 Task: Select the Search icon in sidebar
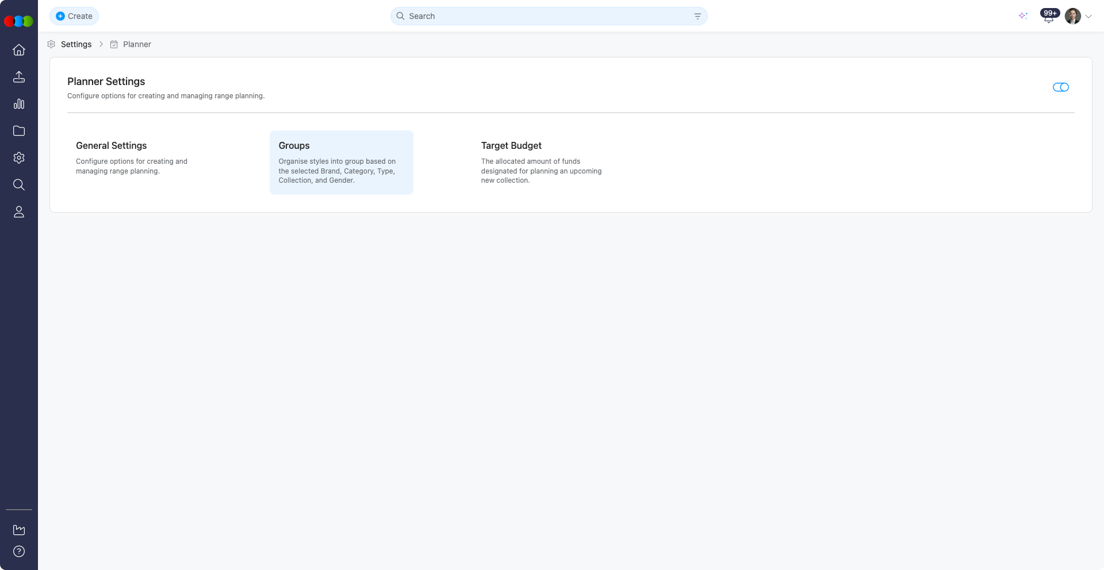coord(19,184)
